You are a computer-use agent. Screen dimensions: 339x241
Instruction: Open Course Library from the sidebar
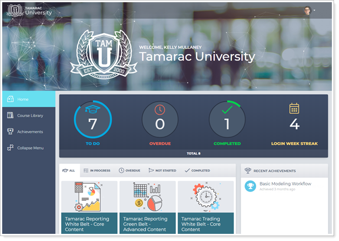point(29,116)
